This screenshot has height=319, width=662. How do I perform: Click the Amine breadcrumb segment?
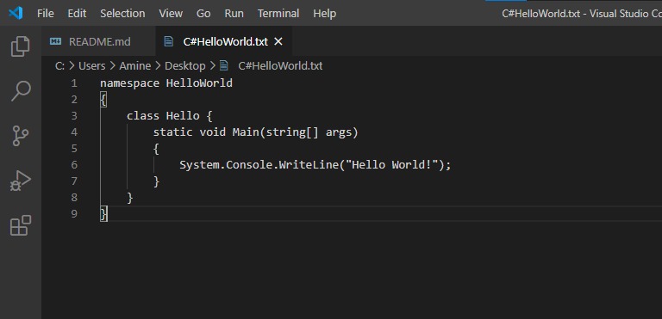point(135,65)
